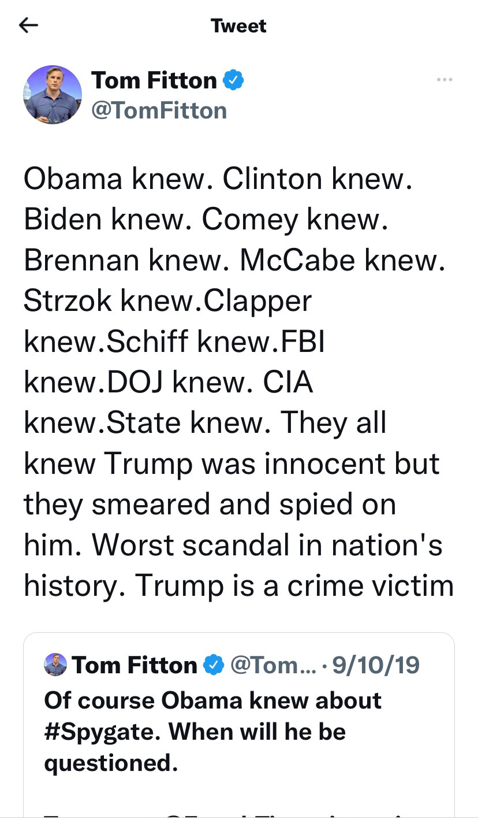Click the 9/10/19 timestamp on quoted tweet
This screenshot has height=827, width=478.
click(375, 665)
